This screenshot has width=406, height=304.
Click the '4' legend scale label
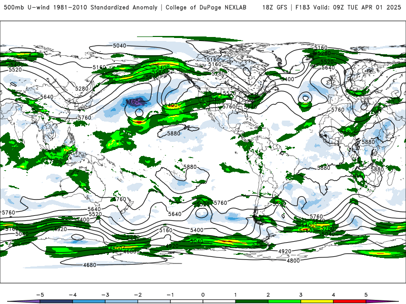[333, 295]
